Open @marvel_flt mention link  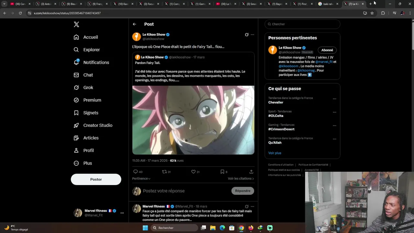324,62
